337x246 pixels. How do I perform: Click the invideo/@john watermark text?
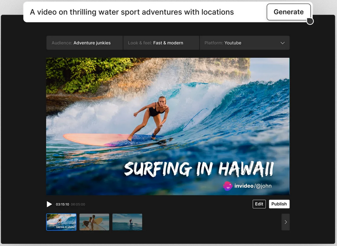tap(253, 186)
